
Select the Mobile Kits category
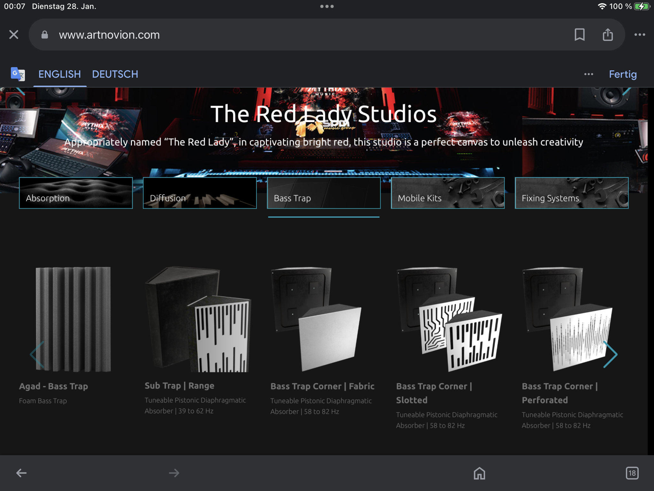tap(448, 193)
